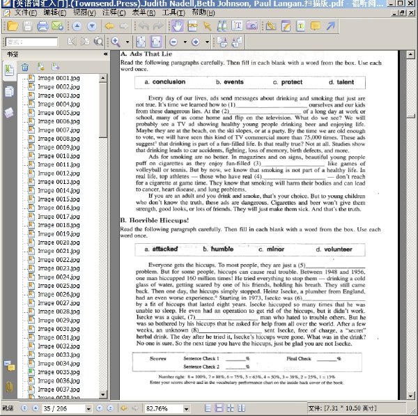Screen dimensions: 418x416
Task: Select the blue Arrow drawing tool
Action: click(330, 26)
